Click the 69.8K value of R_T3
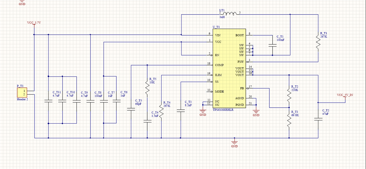The image size is (366, 169). click(x=295, y=115)
